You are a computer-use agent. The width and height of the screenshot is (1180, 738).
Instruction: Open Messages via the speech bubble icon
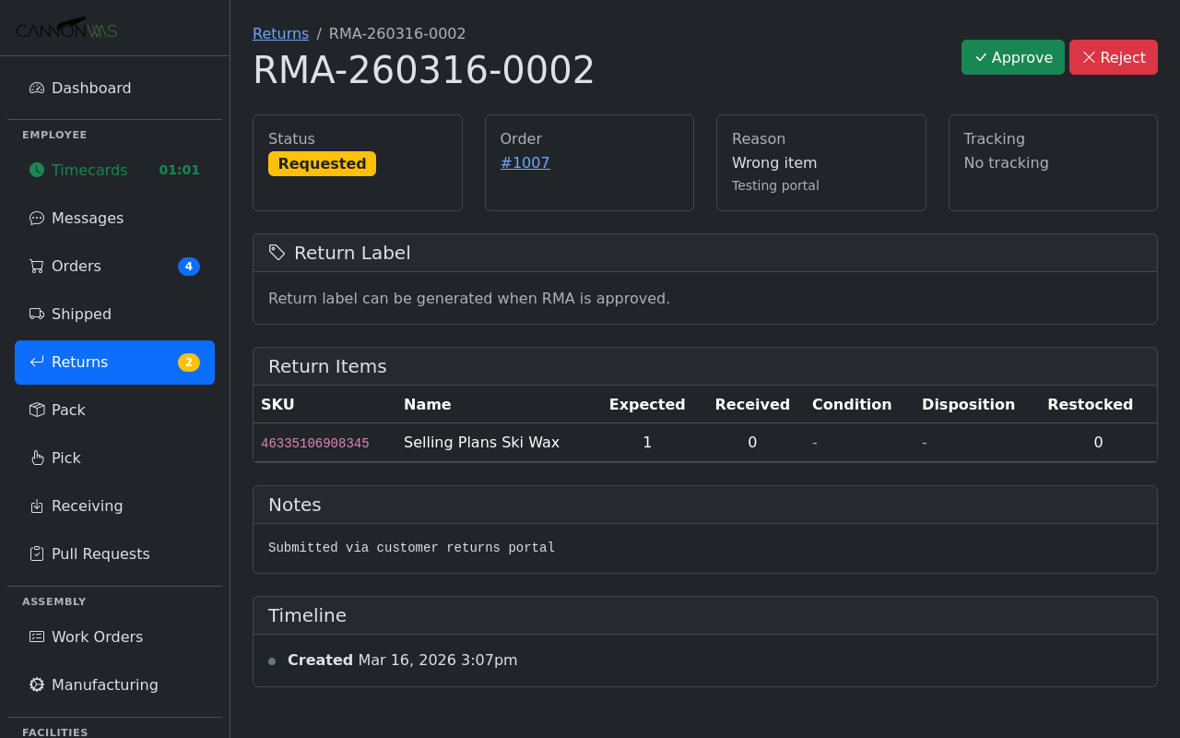point(36,218)
